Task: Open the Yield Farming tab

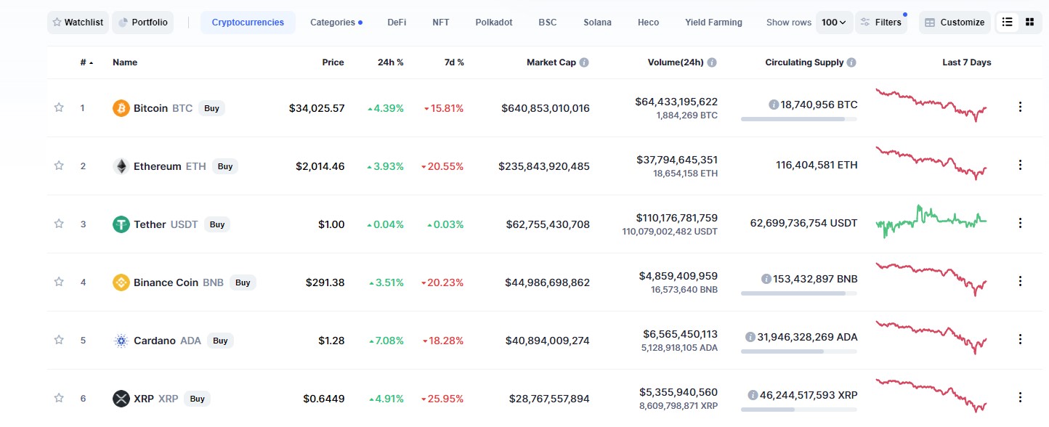Action: click(713, 23)
